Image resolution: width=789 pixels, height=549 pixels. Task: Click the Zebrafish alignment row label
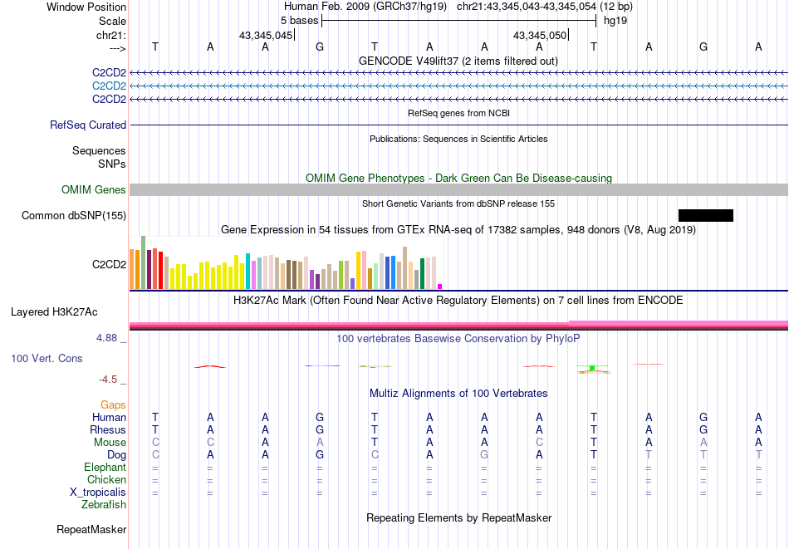(104, 504)
